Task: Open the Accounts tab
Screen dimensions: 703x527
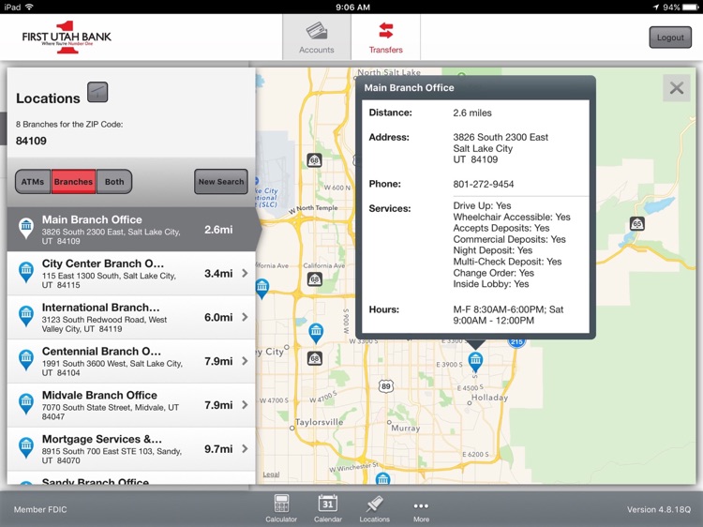Action: [x=317, y=38]
